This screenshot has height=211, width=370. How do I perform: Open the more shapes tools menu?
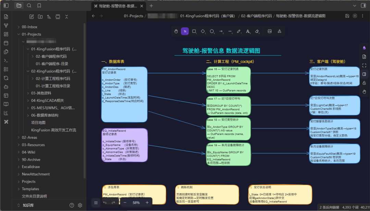point(280,31)
